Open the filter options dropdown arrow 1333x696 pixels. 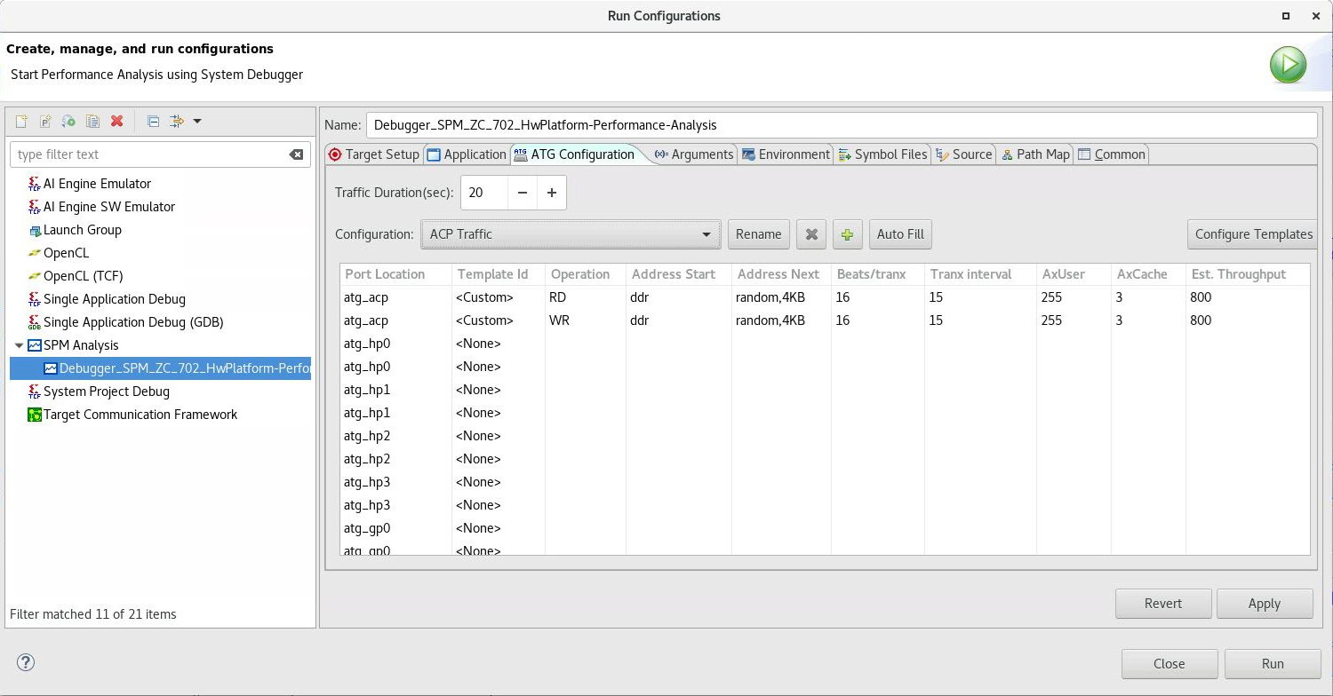[x=197, y=121]
